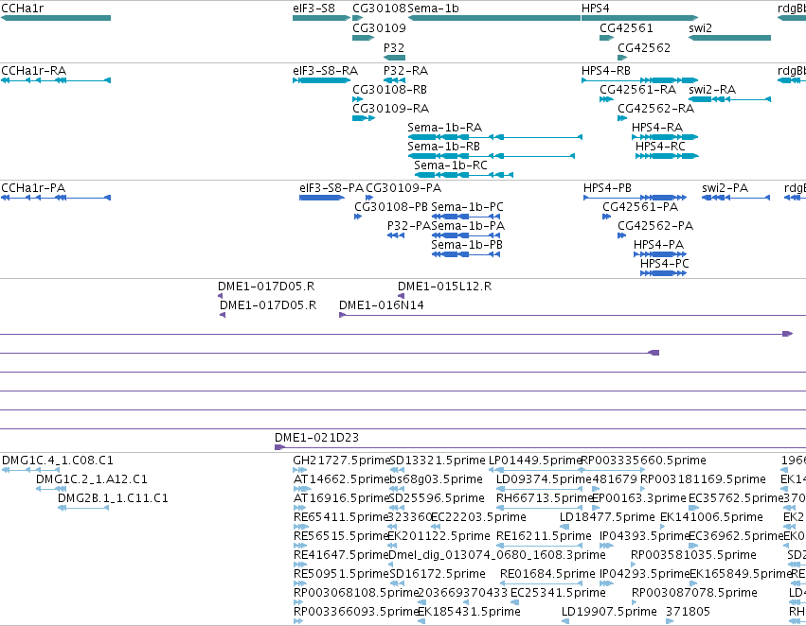Screen dimensions: 806x626
Task: Select the RP003181169.5prime EST label
Action: click(703, 479)
